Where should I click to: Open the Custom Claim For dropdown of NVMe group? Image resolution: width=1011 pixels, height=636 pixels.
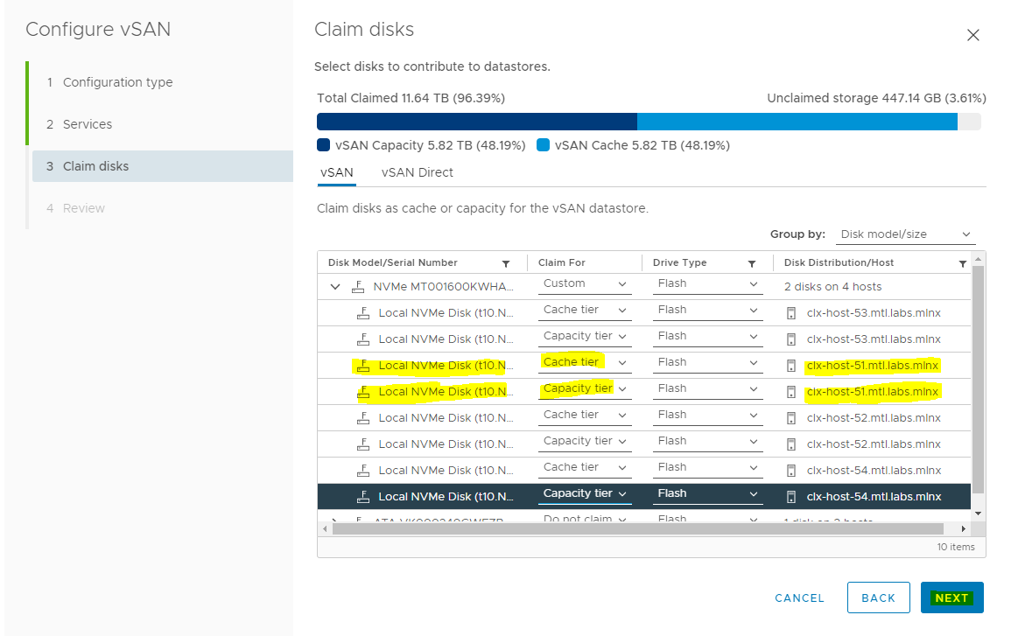(x=585, y=284)
